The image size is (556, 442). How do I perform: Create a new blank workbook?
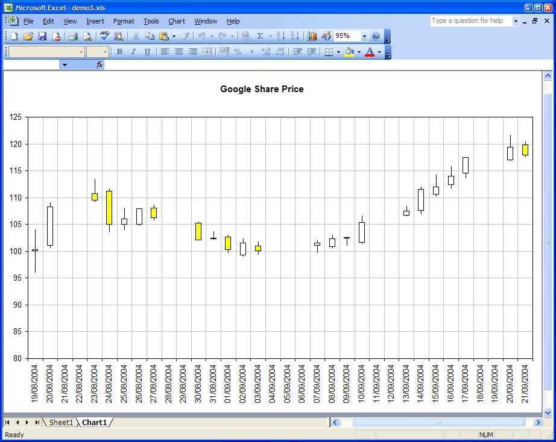coord(14,36)
